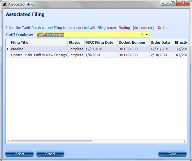Sort by Filing Title column header

[x=39, y=42]
